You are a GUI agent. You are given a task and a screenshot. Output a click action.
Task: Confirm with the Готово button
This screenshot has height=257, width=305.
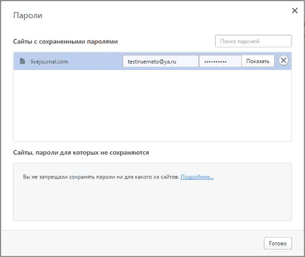[x=278, y=243]
